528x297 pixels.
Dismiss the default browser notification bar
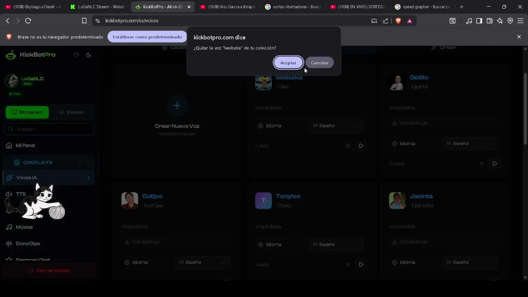[519, 37]
